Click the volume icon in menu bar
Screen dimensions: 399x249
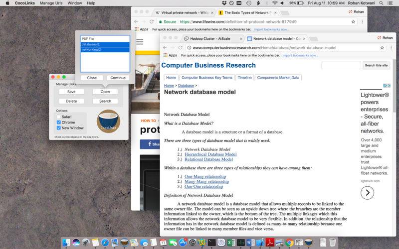click(x=282, y=3)
